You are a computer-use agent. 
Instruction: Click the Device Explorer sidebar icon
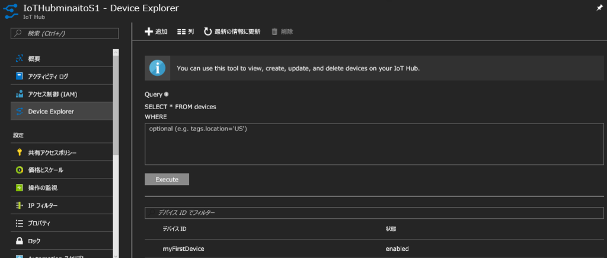(x=20, y=112)
